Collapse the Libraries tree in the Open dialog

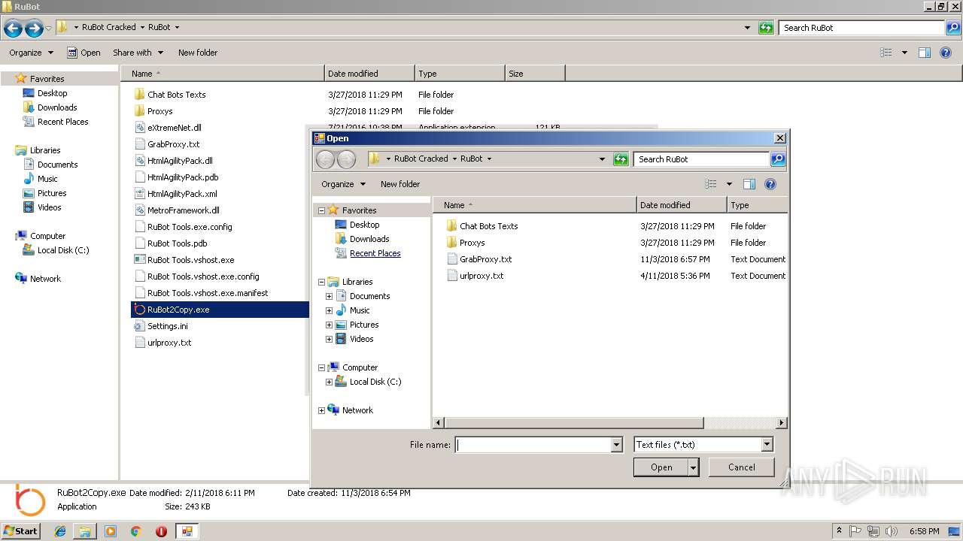pyautogui.click(x=322, y=283)
